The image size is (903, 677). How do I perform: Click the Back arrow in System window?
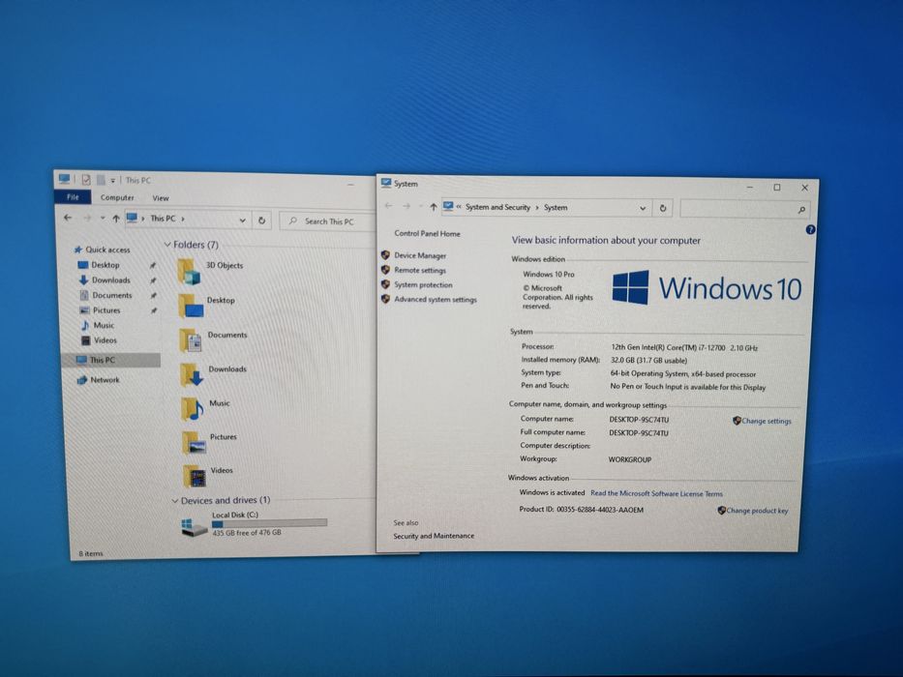388,206
